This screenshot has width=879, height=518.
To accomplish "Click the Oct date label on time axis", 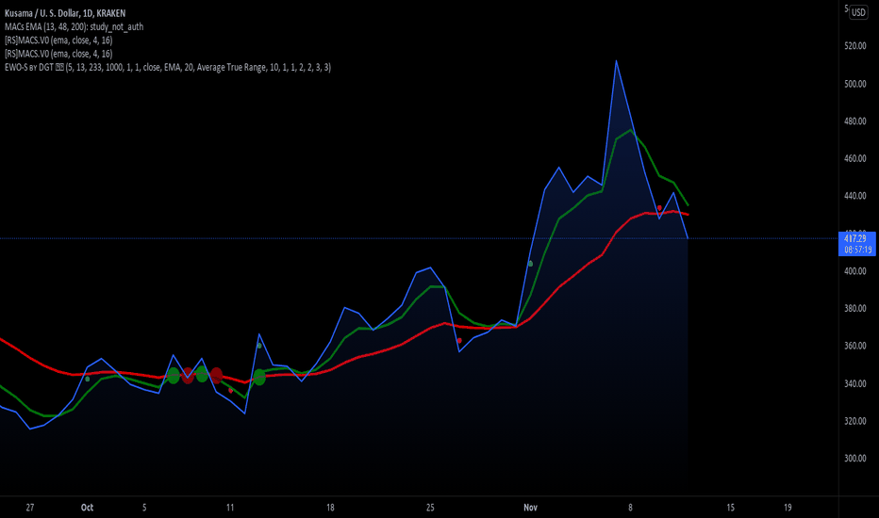I will [87, 508].
